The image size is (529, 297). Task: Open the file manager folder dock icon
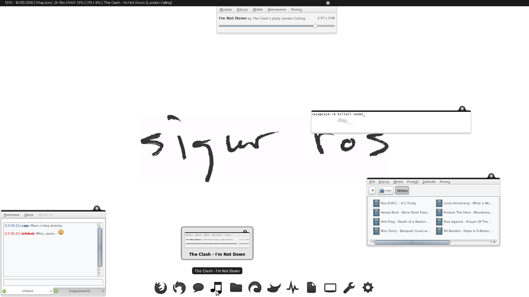pyautogui.click(x=236, y=287)
